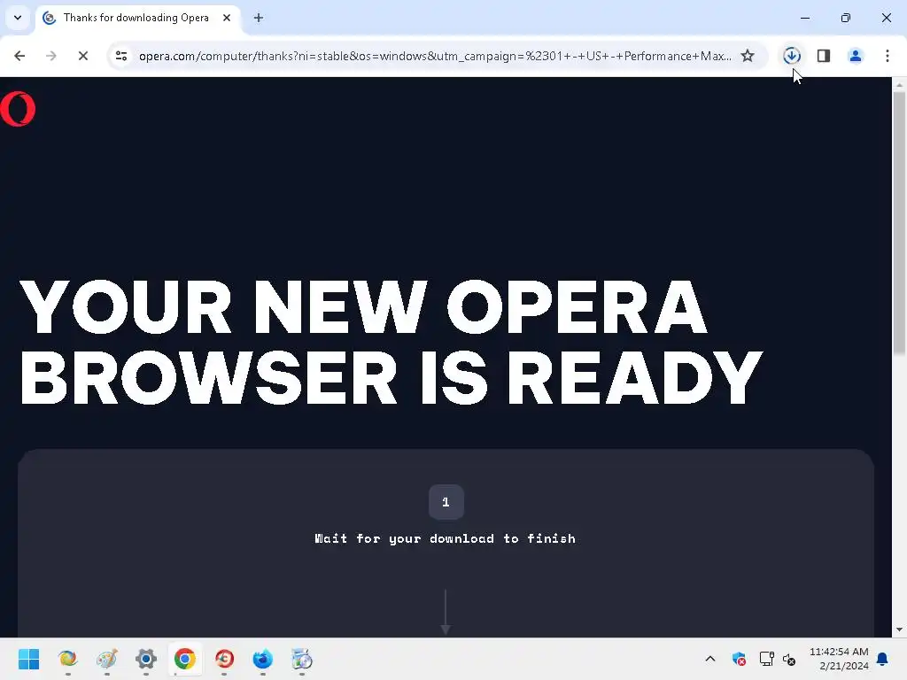Screen dimensions: 907x680
Task: Show hidden system tray icons
Action: point(710,659)
